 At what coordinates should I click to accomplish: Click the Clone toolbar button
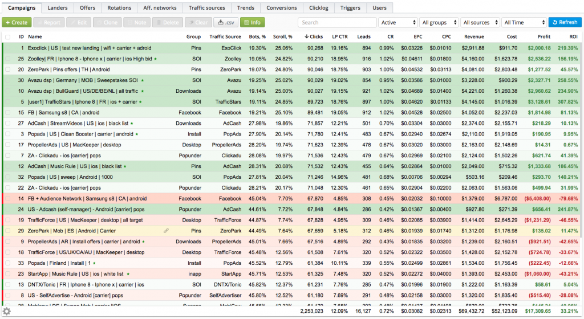coord(107,22)
